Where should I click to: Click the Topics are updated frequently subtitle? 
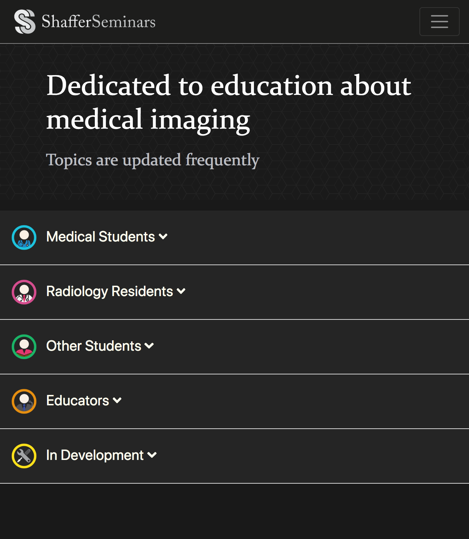coord(153,160)
